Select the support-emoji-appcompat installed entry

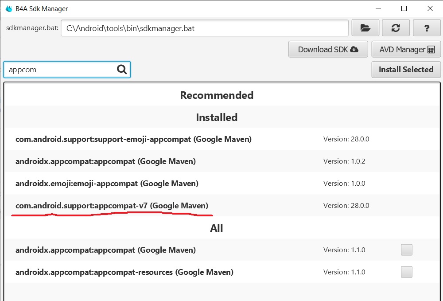click(133, 139)
